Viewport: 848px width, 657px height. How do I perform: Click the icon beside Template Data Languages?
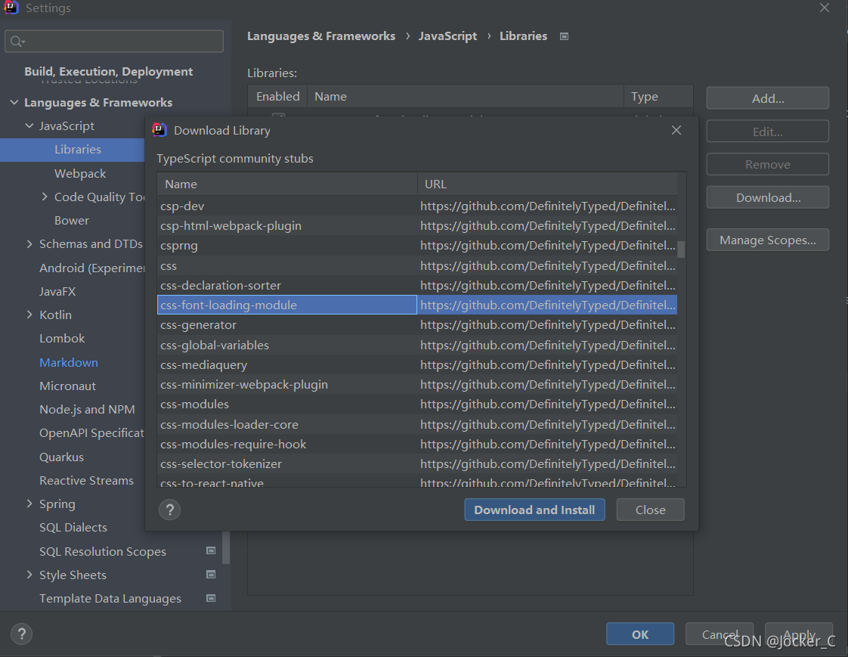[x=211, y=598]
